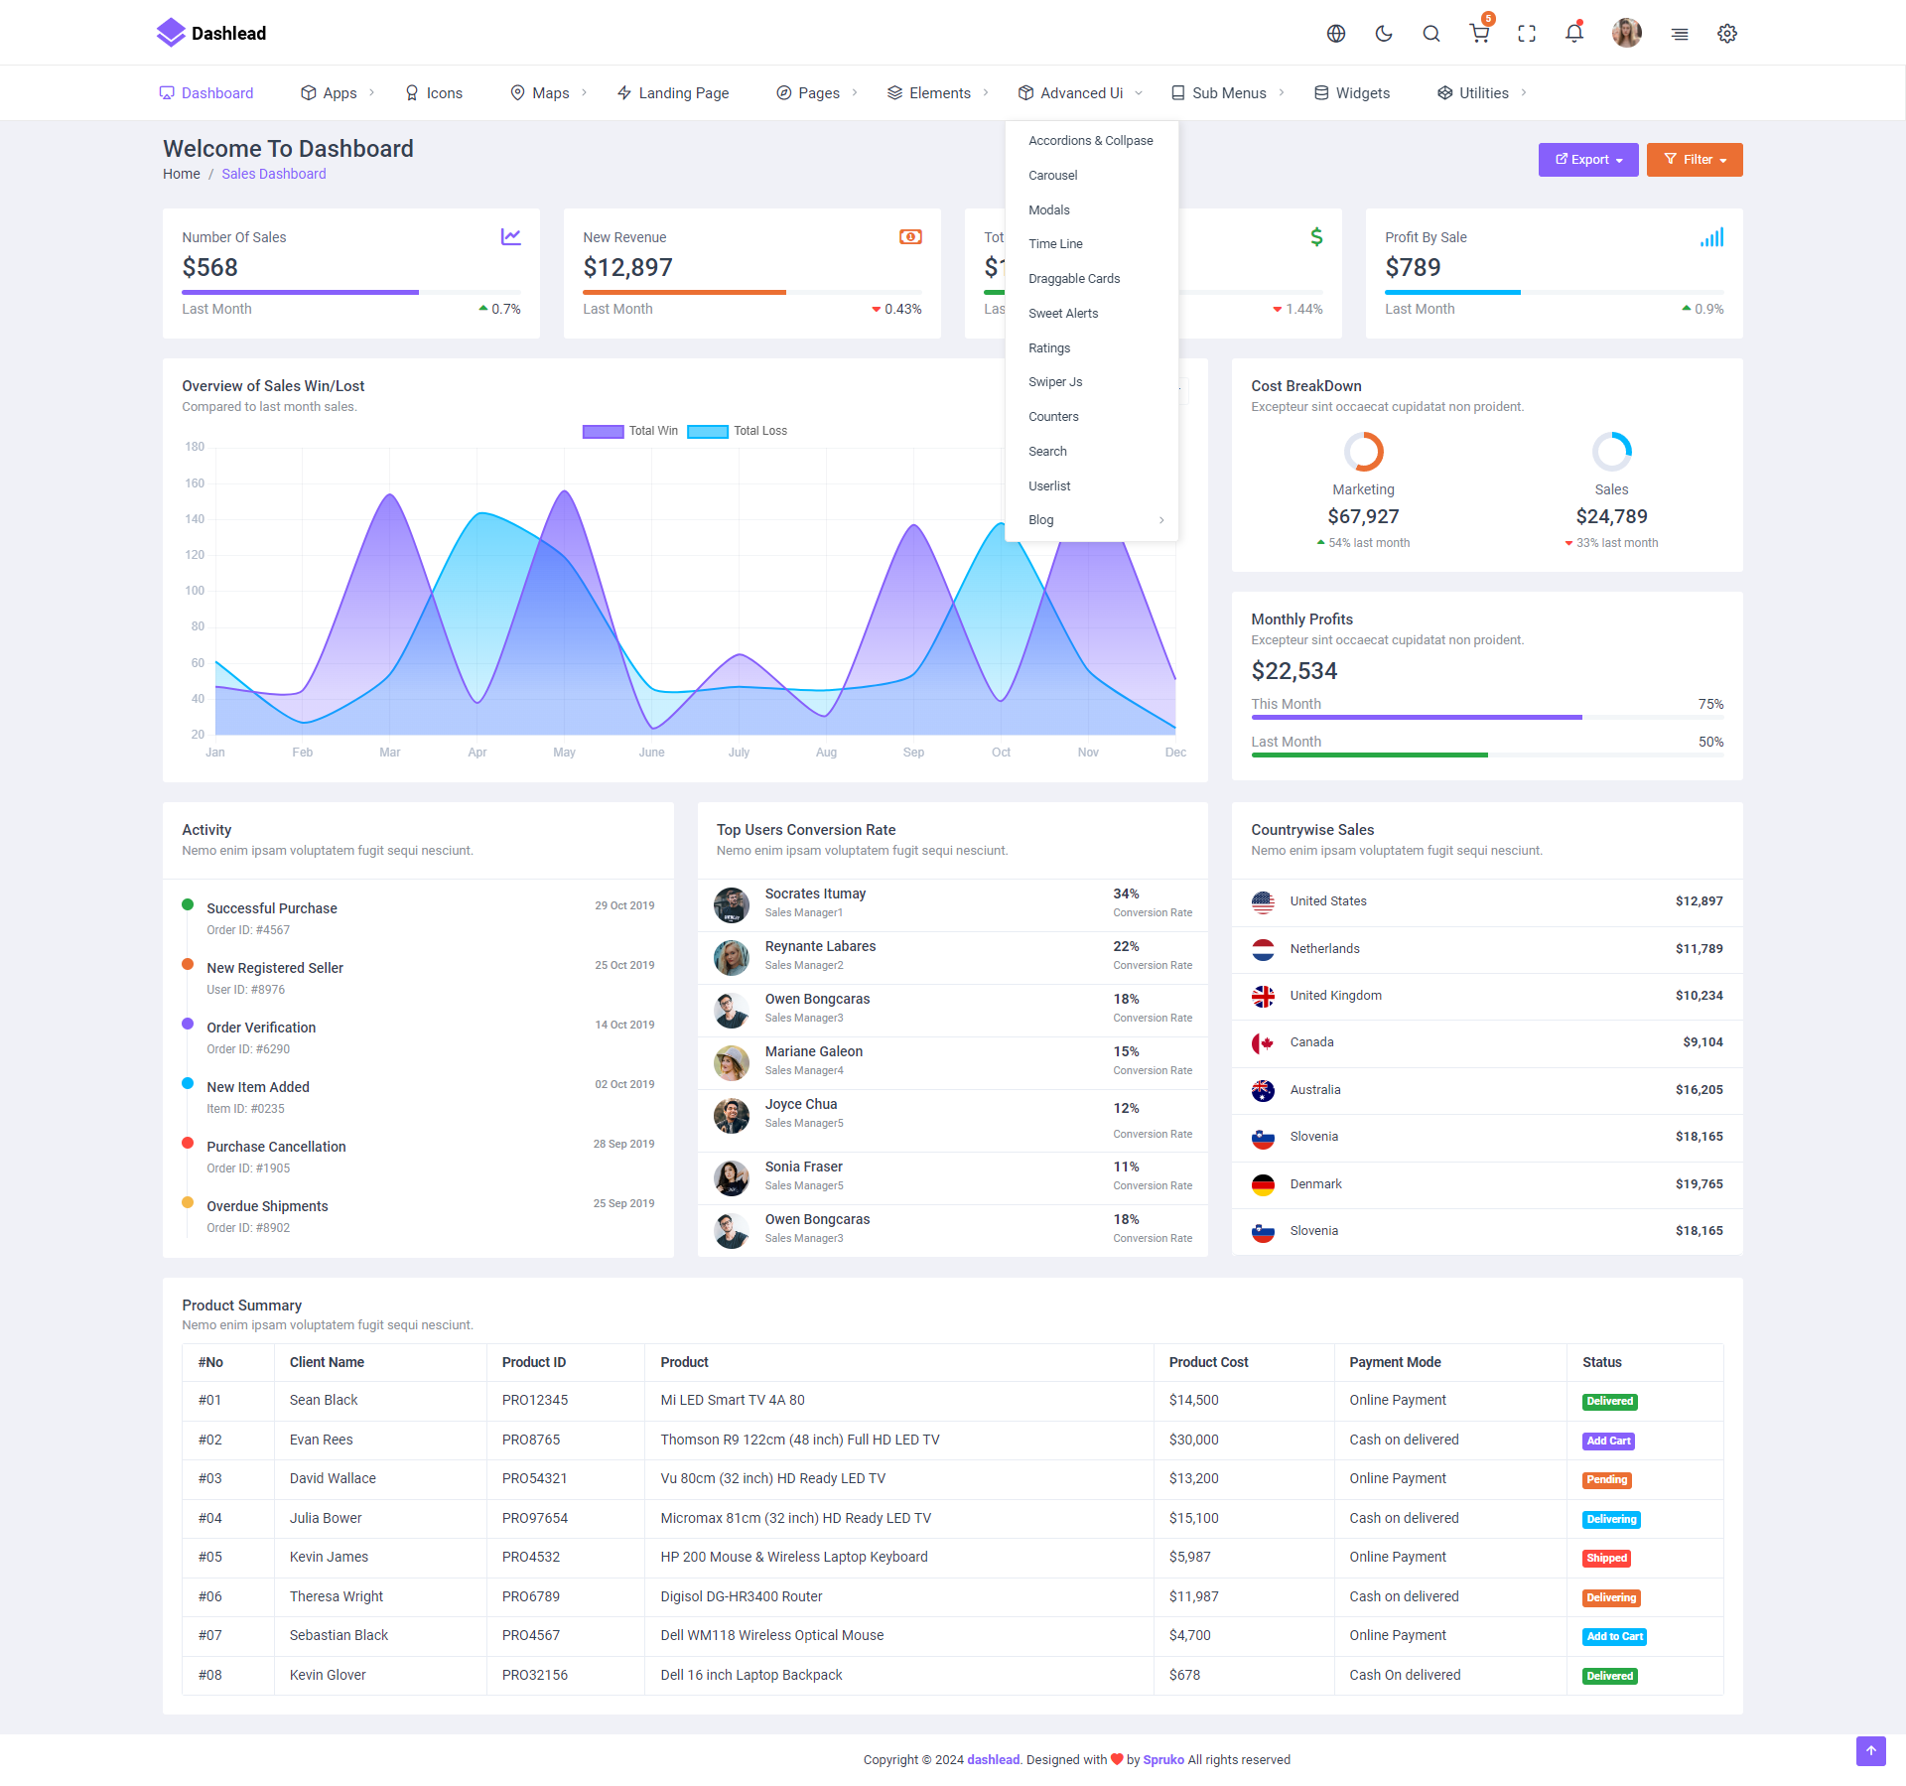This screenshot has height=1786, width=1906.
Task: Click the scroll-to-top arrow button
Action: (x=1870, y=1751)
